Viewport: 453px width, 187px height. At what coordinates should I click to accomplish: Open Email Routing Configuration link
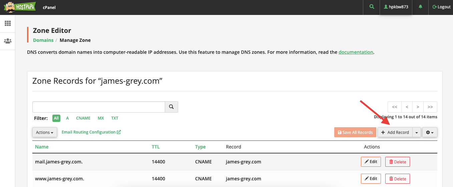pos(91,132)
